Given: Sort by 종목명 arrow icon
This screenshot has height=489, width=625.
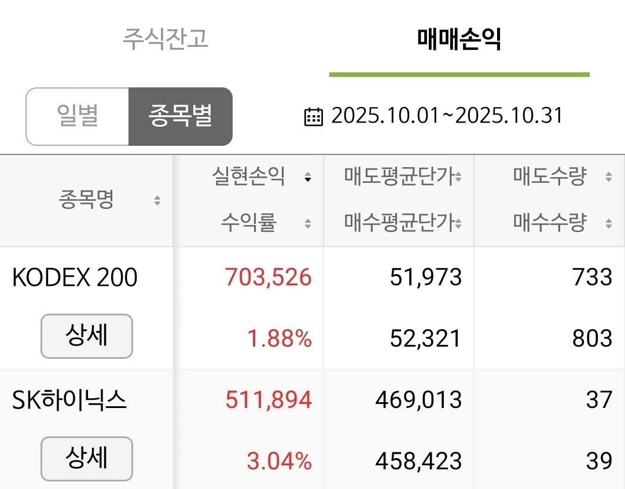Looking at the screenshot, I should 157,200.
